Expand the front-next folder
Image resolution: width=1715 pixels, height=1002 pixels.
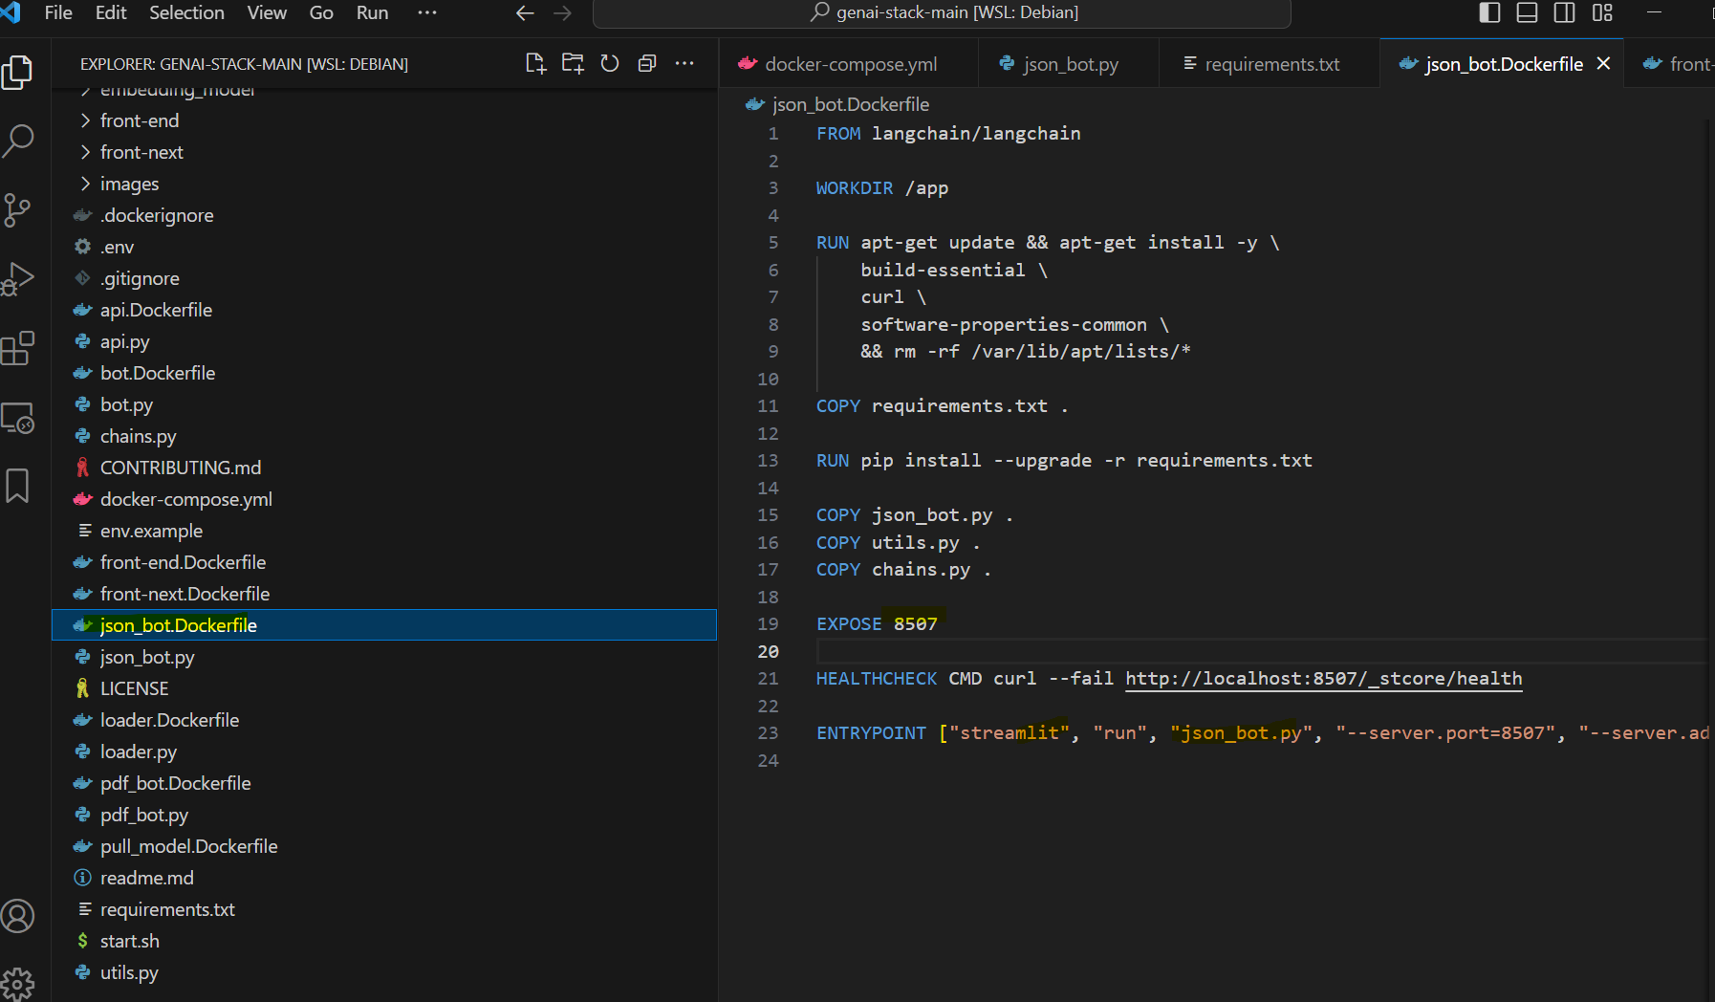click(141, 152)
